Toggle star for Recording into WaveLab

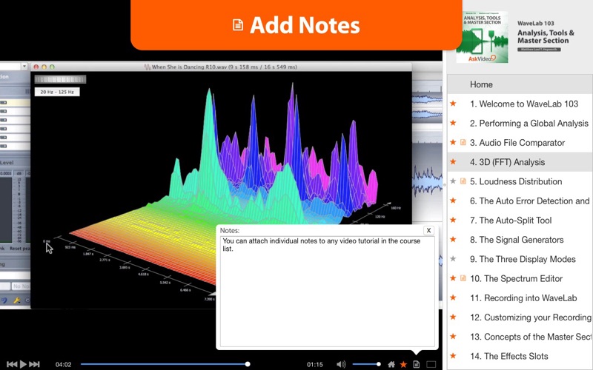(453, 297)
